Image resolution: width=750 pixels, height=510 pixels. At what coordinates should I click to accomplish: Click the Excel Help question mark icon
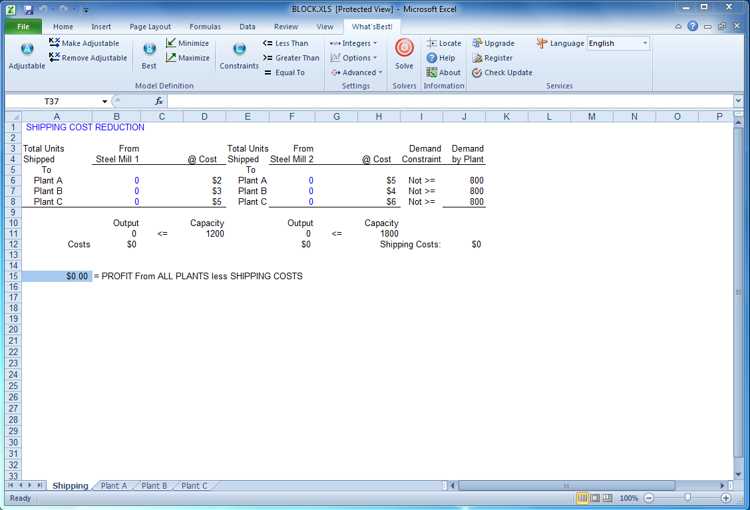pyautogui.click(x=693, y=27)
